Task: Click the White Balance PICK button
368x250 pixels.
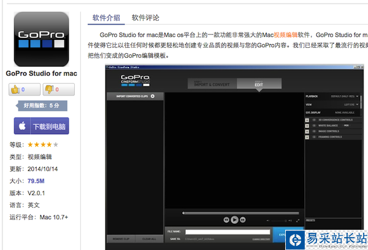Action: (x=346, y=126)
